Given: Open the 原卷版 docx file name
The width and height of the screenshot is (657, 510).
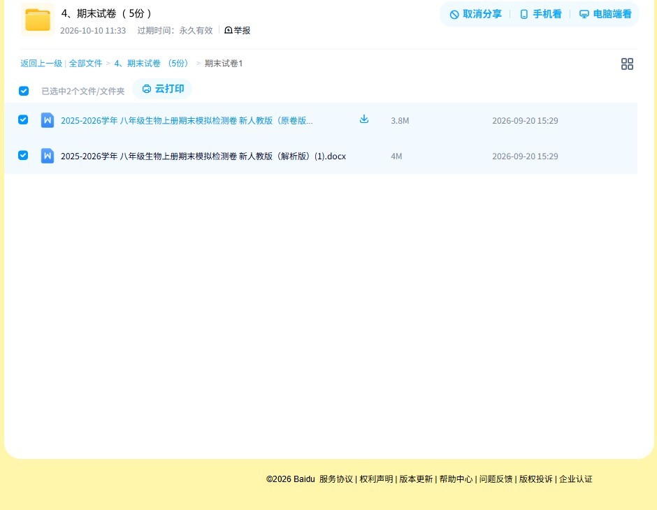Looking at the screenshot, I should (187, 121).
